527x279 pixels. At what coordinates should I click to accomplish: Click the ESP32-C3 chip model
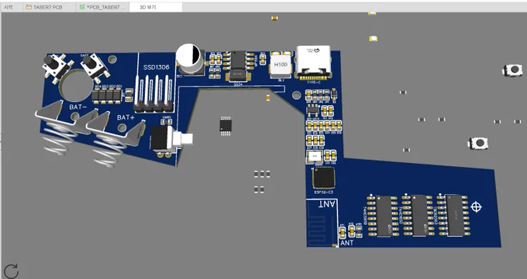[x=324, y=178]
